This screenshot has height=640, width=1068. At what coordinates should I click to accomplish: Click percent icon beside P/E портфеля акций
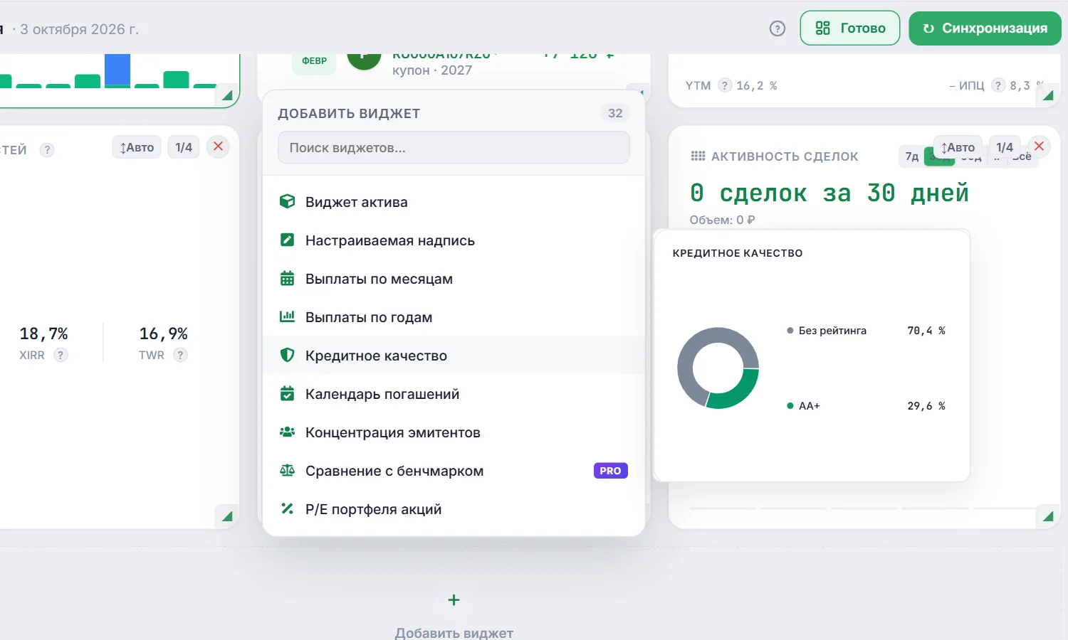point(287,508)
